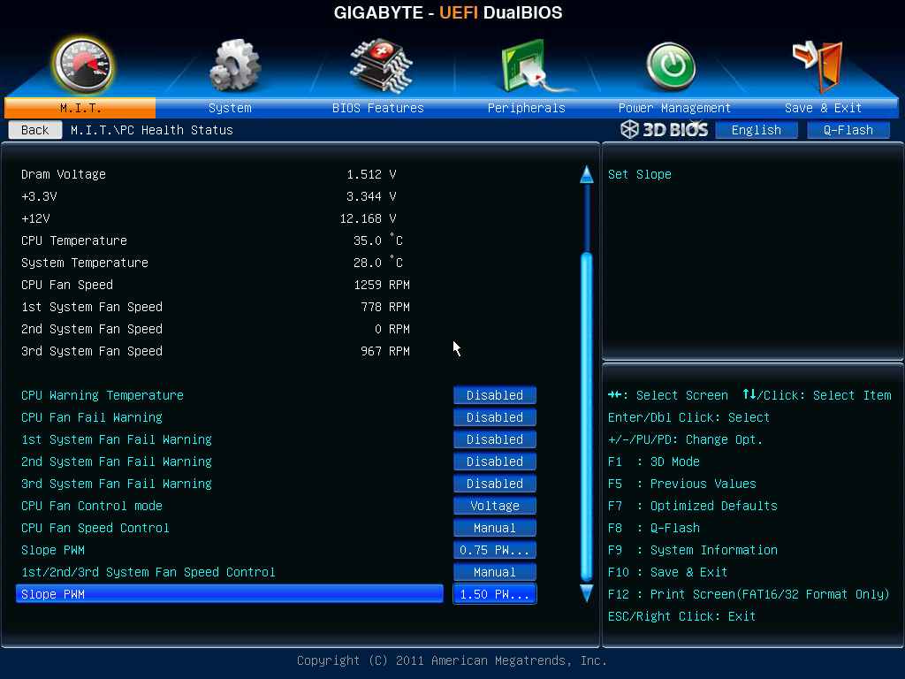This screenshot has width=905, height=679.
Task: Click the M.I.T. speedometer gauge icon
Action: click(x=82, y=65)
